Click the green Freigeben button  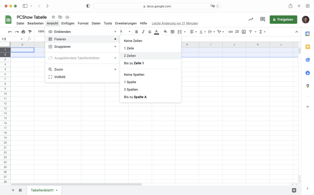(283, 19)
